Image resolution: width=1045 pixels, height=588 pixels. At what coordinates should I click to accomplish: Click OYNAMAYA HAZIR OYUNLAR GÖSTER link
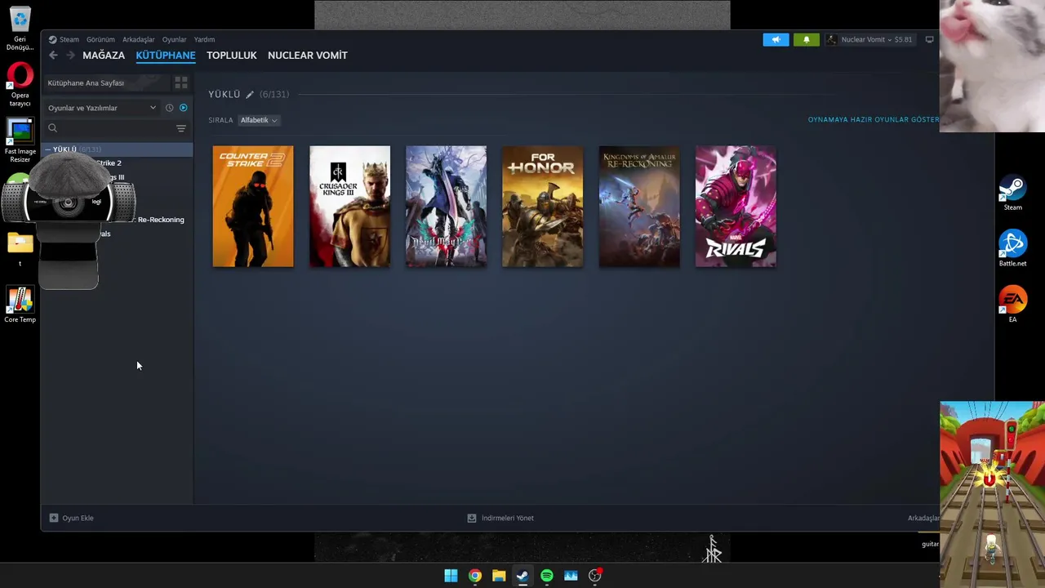pos(874,119)
